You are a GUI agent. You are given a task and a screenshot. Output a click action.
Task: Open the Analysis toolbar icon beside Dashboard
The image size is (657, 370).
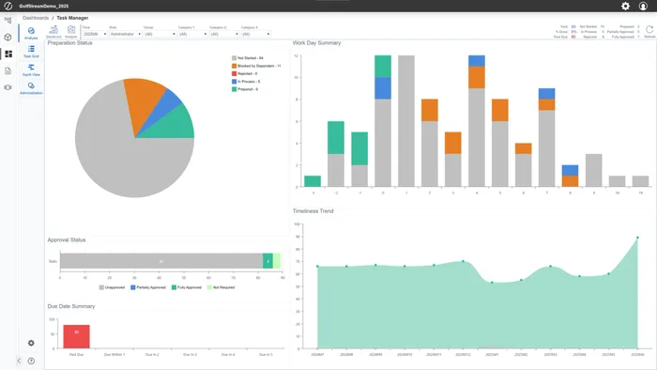click(71, 31)
